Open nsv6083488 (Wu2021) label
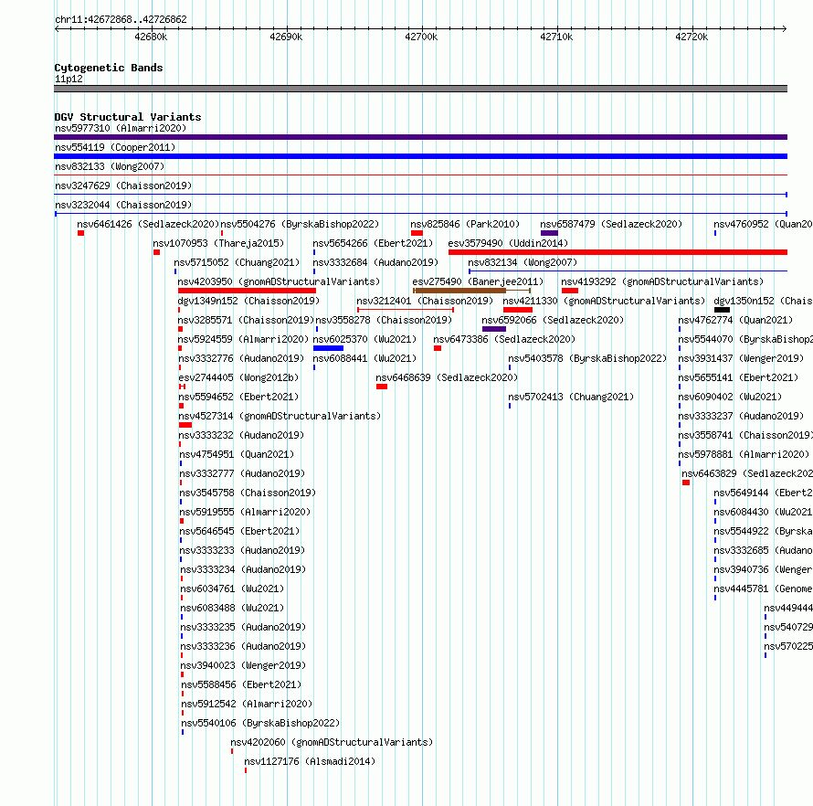Screen dimensions: 813x806 [x=232, y=608]
